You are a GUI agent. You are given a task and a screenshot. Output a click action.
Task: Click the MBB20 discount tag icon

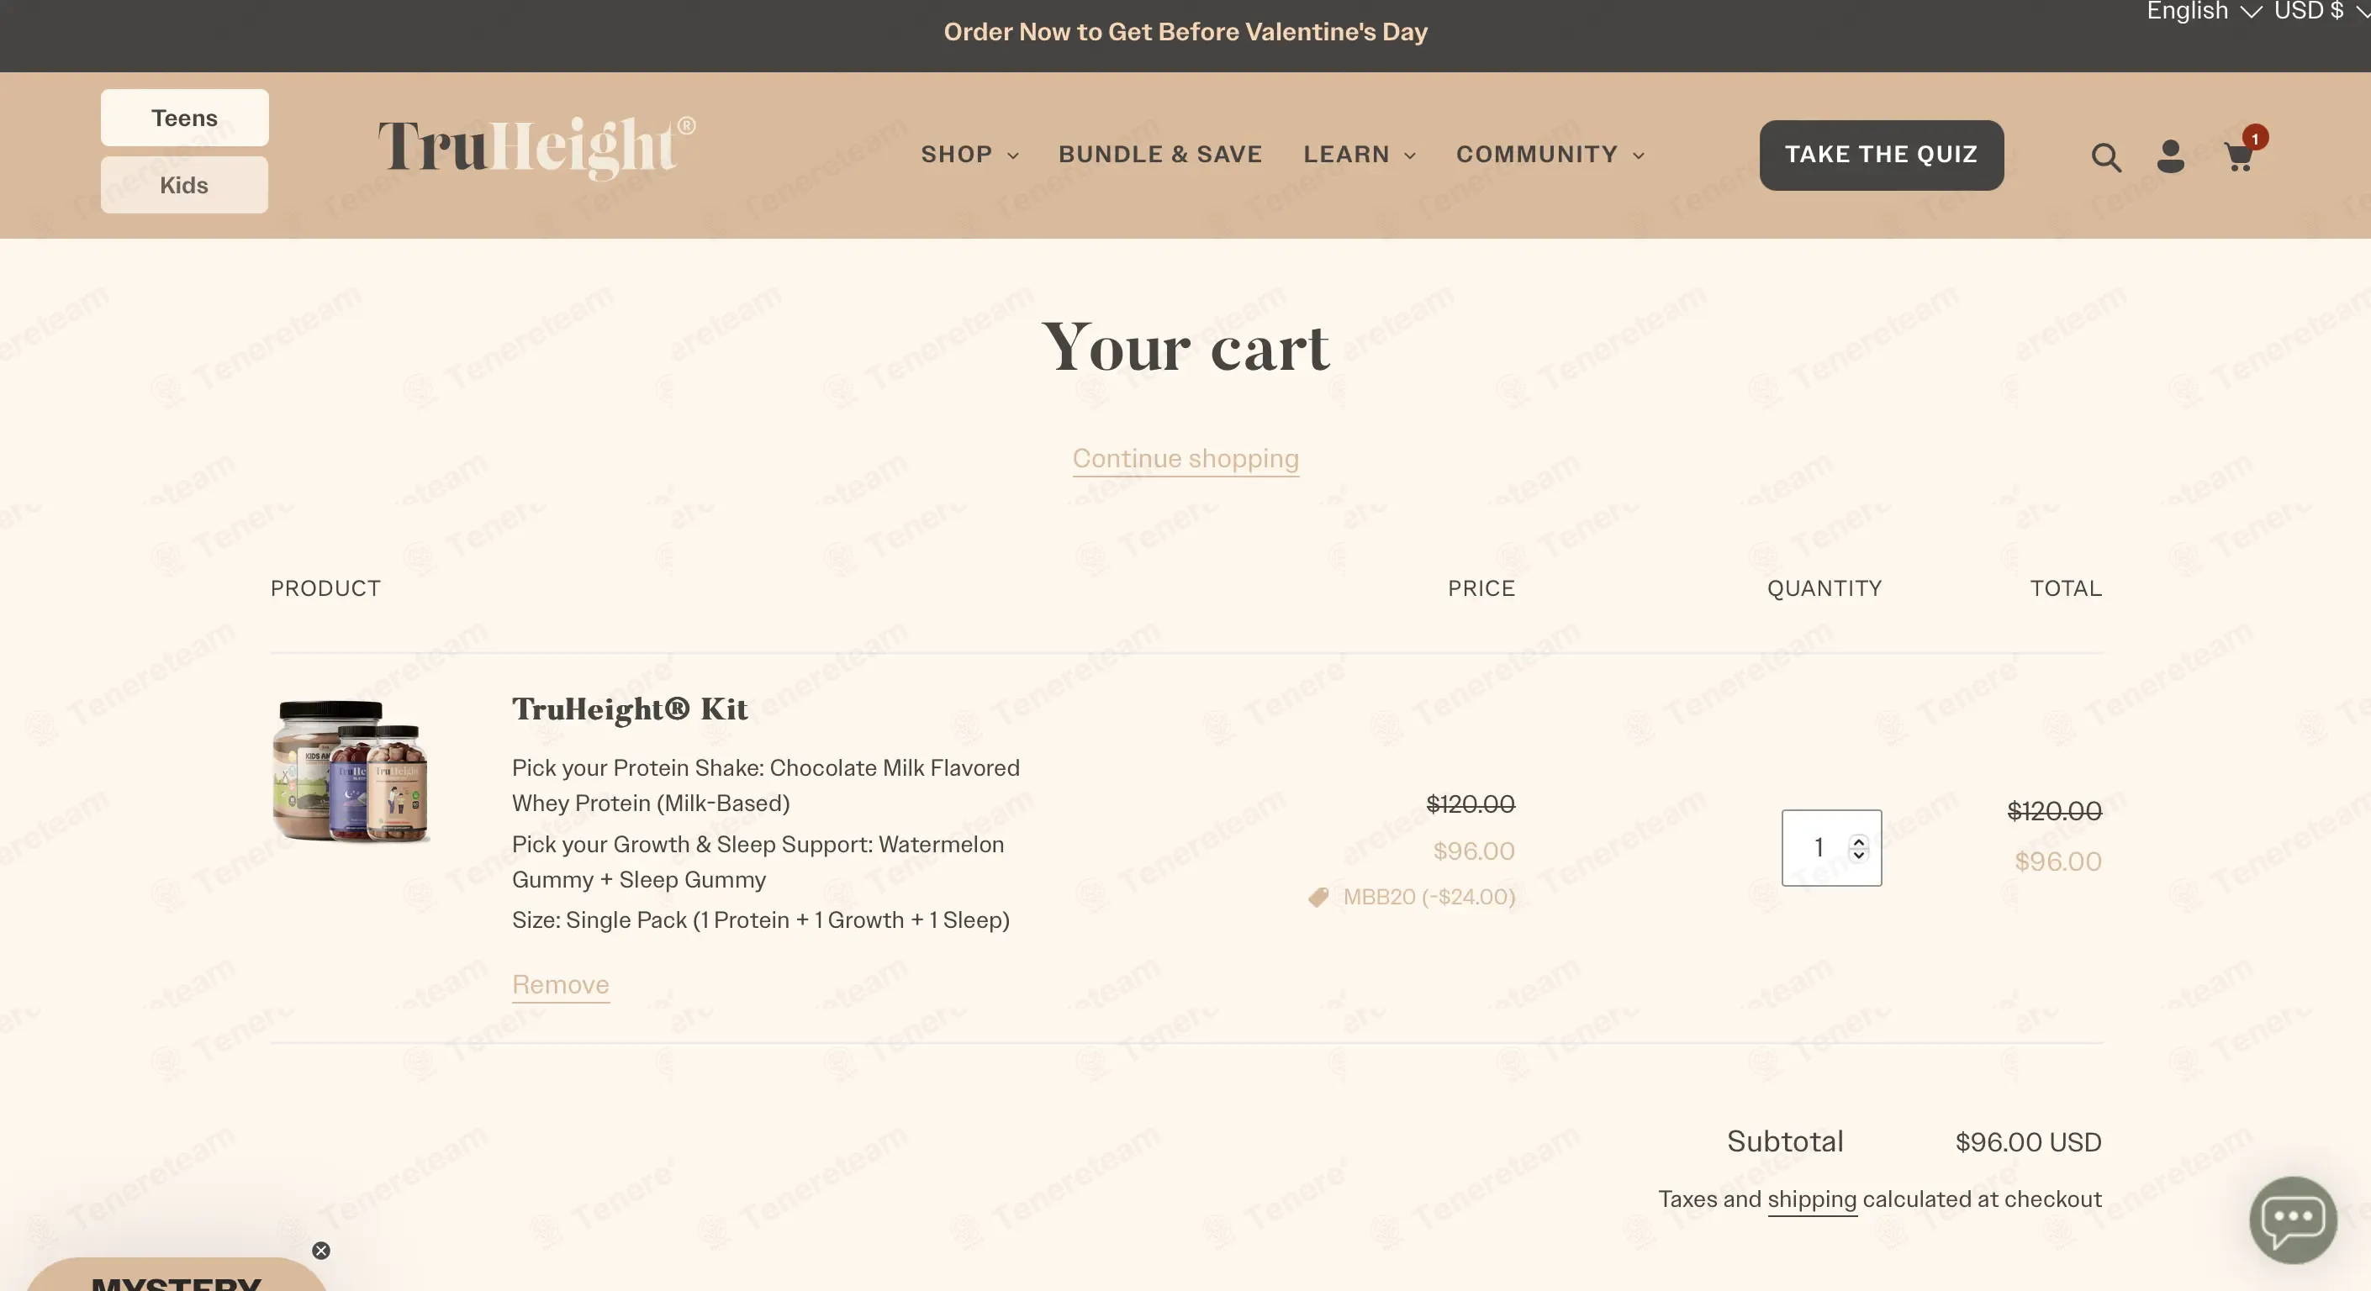1318,896
